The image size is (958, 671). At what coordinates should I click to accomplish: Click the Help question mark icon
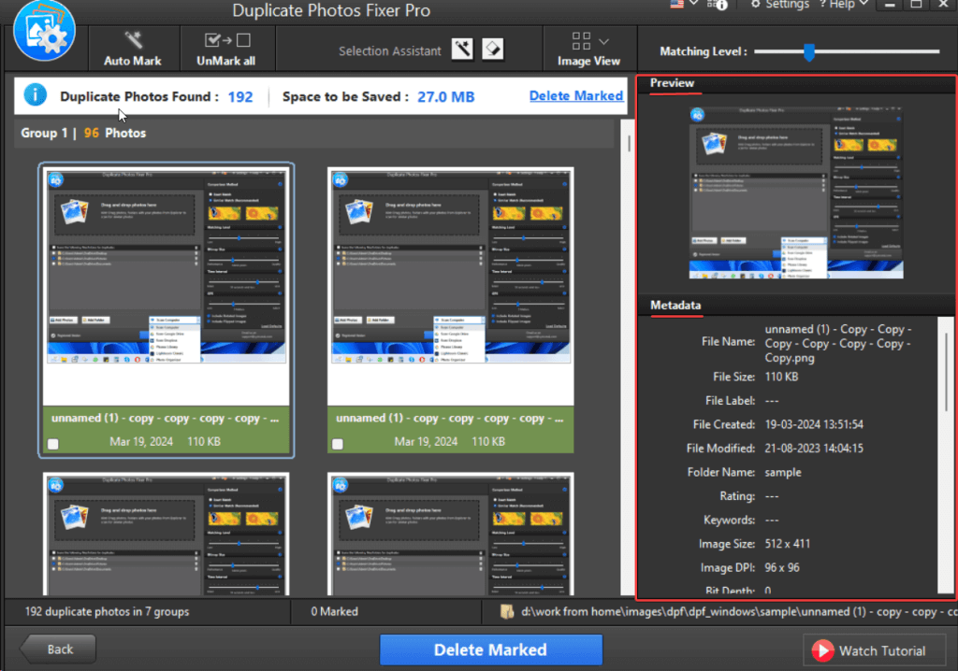point(823,5)
